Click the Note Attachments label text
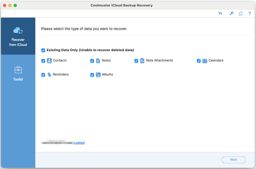This screenshot has width=256, height=169. point(159,60)
